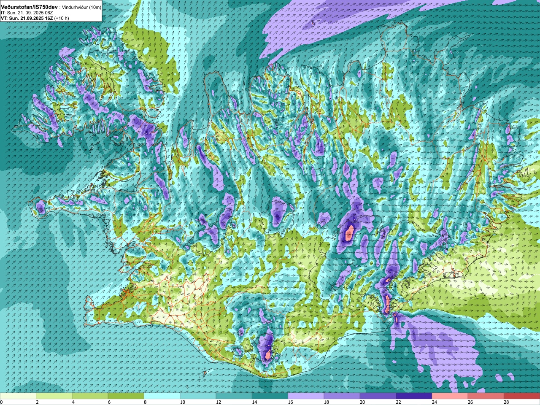The height and width of the screenshot is (405, 540).
Task: Pick the pale cyan 8–10 legend swatch
Action: point(162,396)
